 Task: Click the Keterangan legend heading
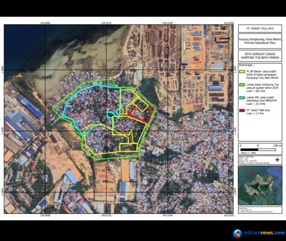[246, 65]
